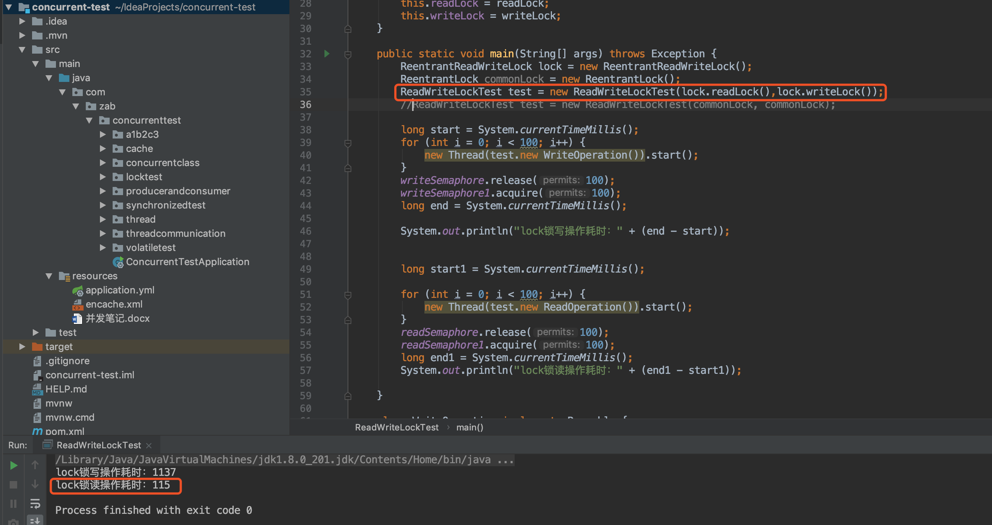The image size is (992, 525).
Task: Click the down arrow in Run panel
Action: click(x=35, y=484)
